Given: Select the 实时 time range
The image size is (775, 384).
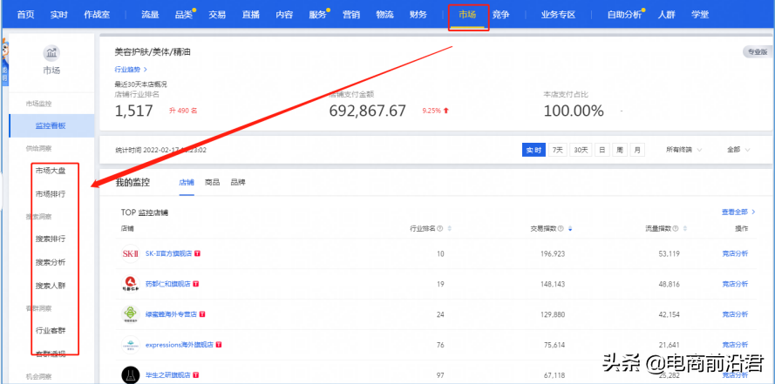Looking at the screenshot, I should [x=533, y=150].
